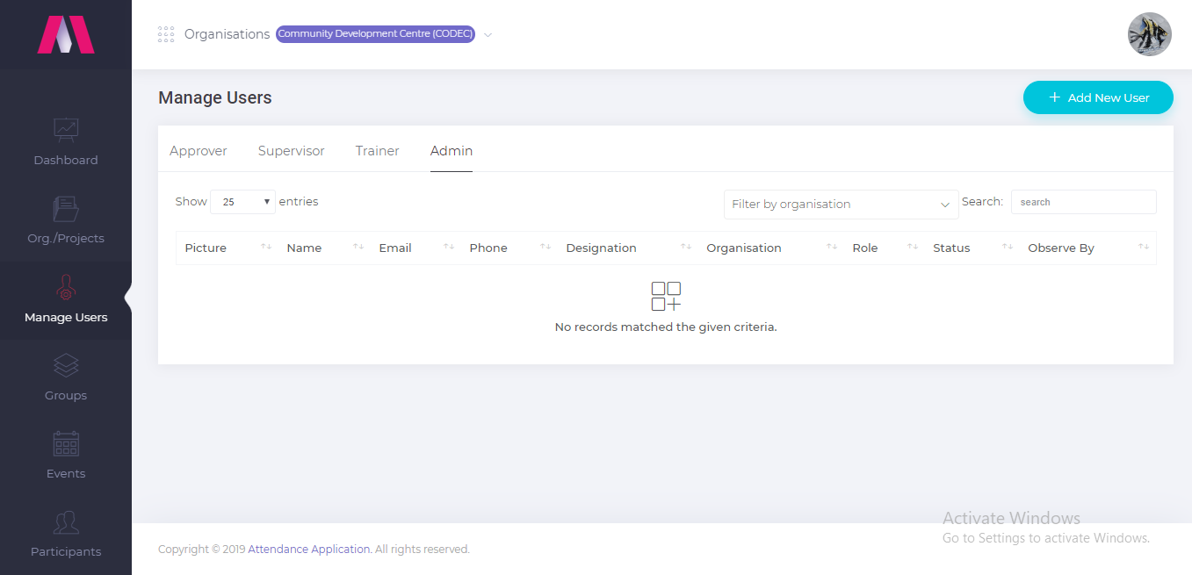Click the Participants sidebar label
The image size is (1192, 575).
[66, 552]
